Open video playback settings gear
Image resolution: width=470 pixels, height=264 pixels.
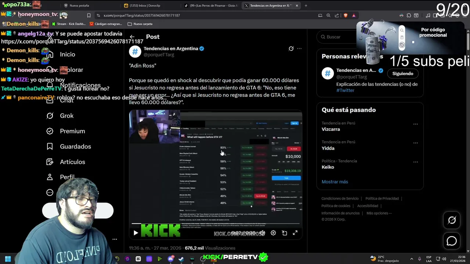point(273,233)
